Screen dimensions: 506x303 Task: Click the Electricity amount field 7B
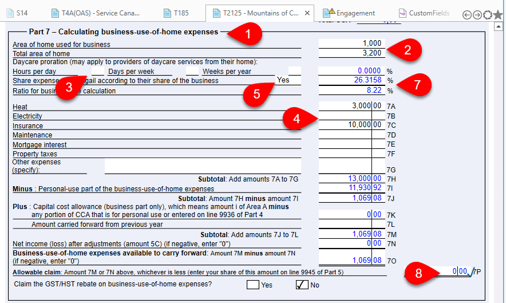click(x=352, y=116)
